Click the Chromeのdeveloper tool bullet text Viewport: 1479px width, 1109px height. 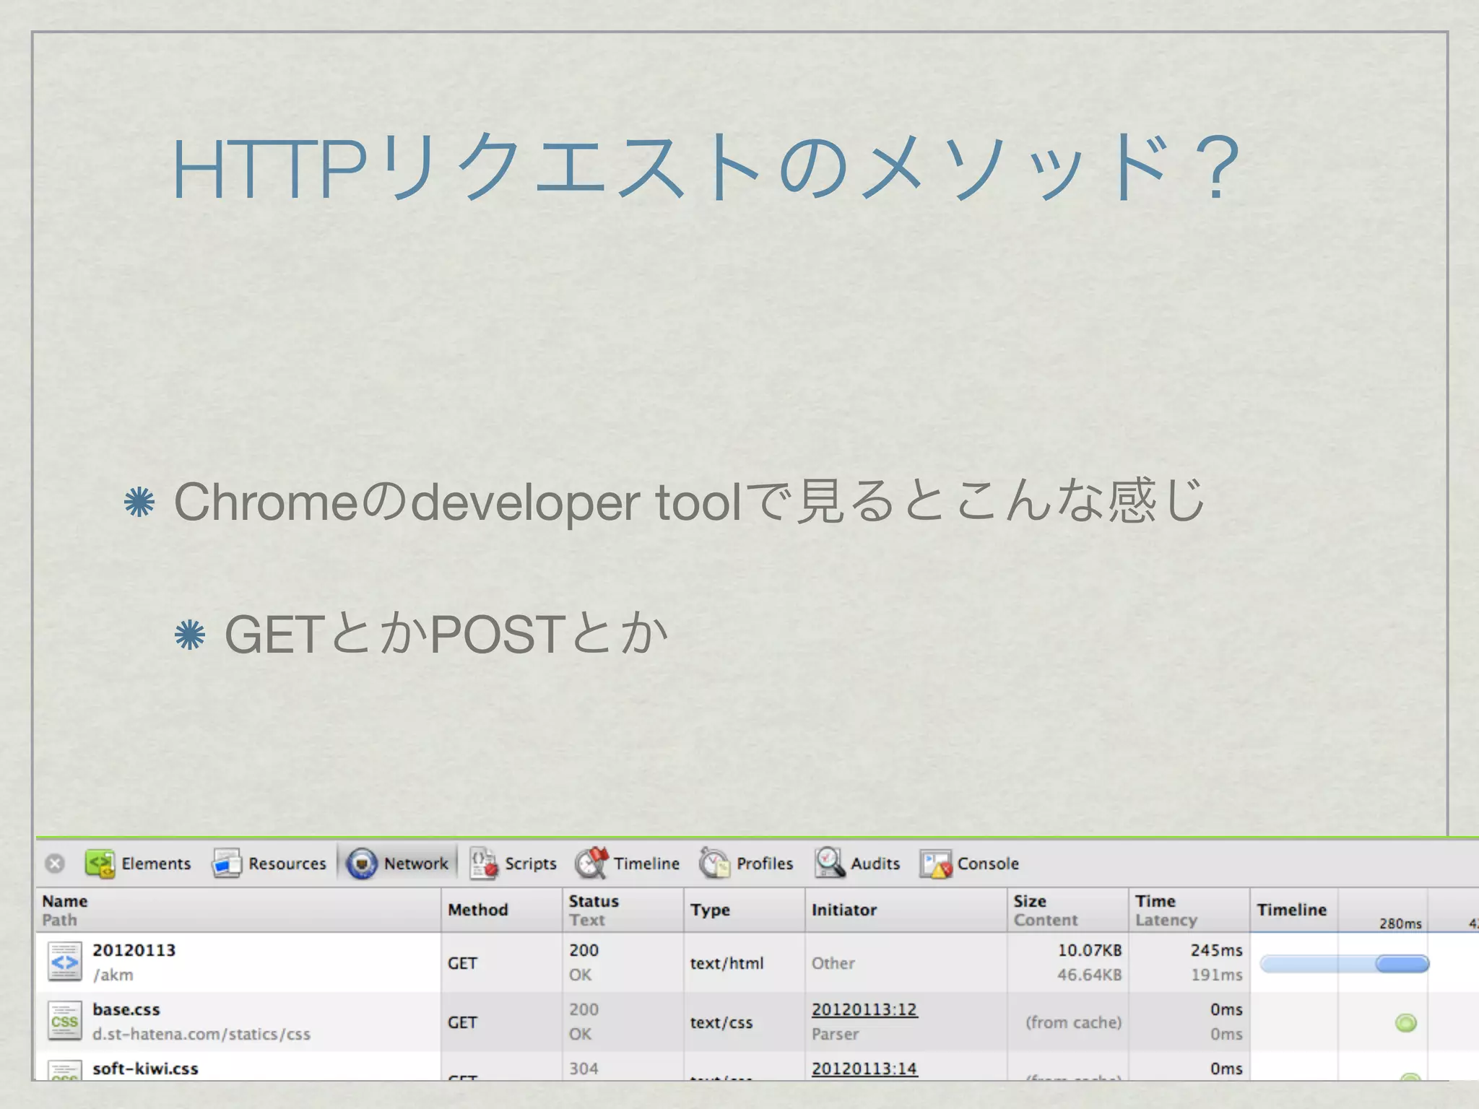(x=690, y=501)
